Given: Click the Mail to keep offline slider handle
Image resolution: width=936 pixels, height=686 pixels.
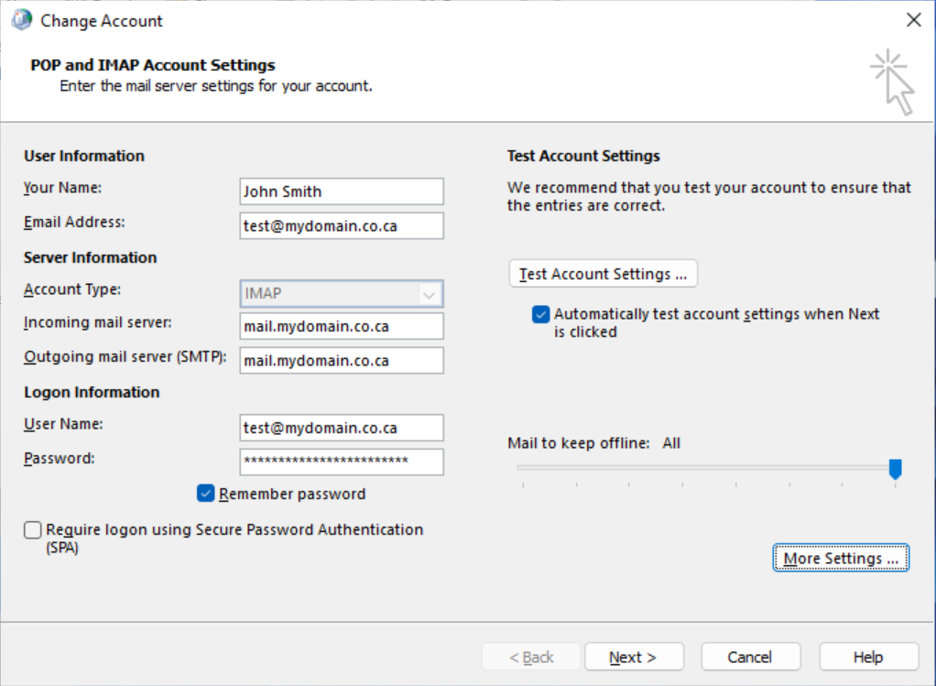Looking at the screenshot, I should (x=895, y=469).
